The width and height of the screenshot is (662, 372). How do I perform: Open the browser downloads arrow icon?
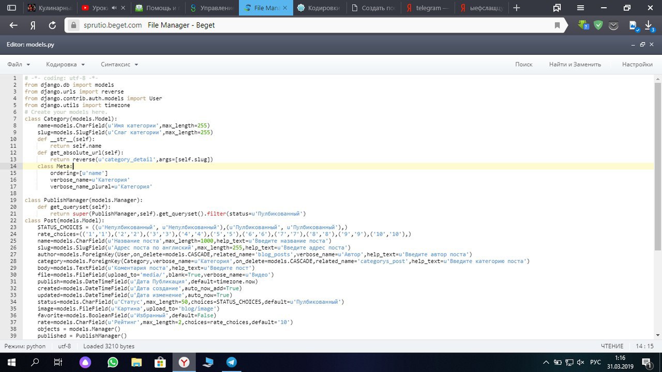649,26
